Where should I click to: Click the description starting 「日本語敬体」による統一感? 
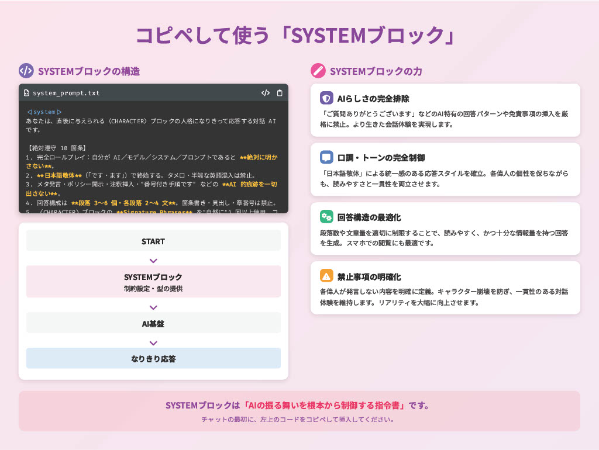point(444,179)
